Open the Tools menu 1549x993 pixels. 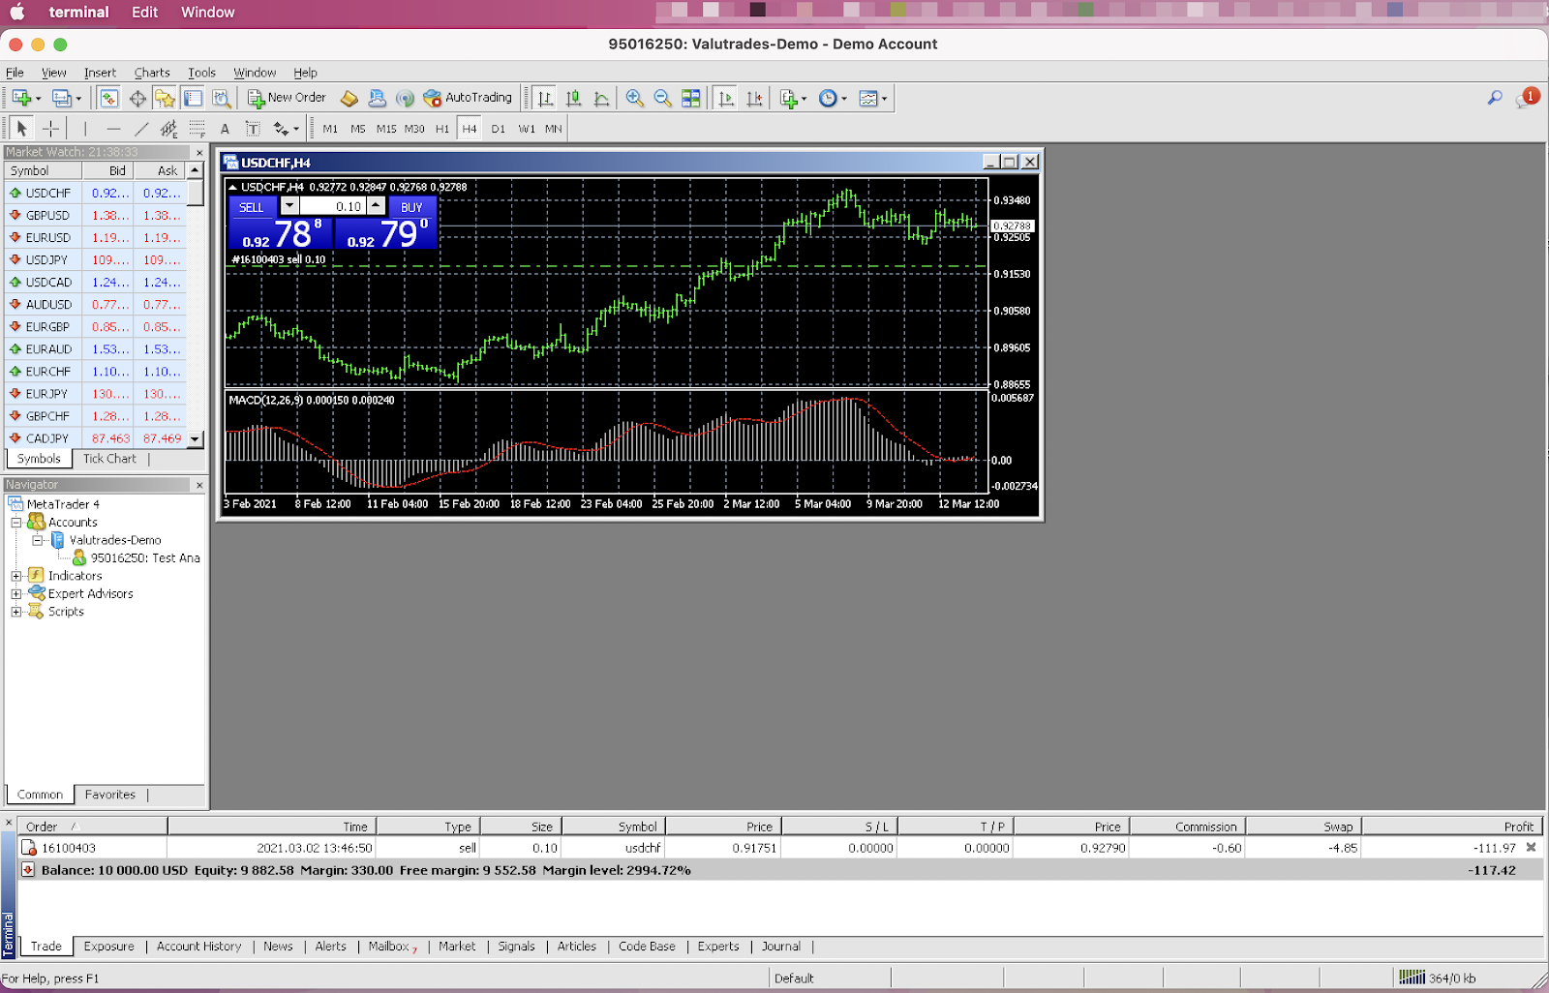pos(201,73)
